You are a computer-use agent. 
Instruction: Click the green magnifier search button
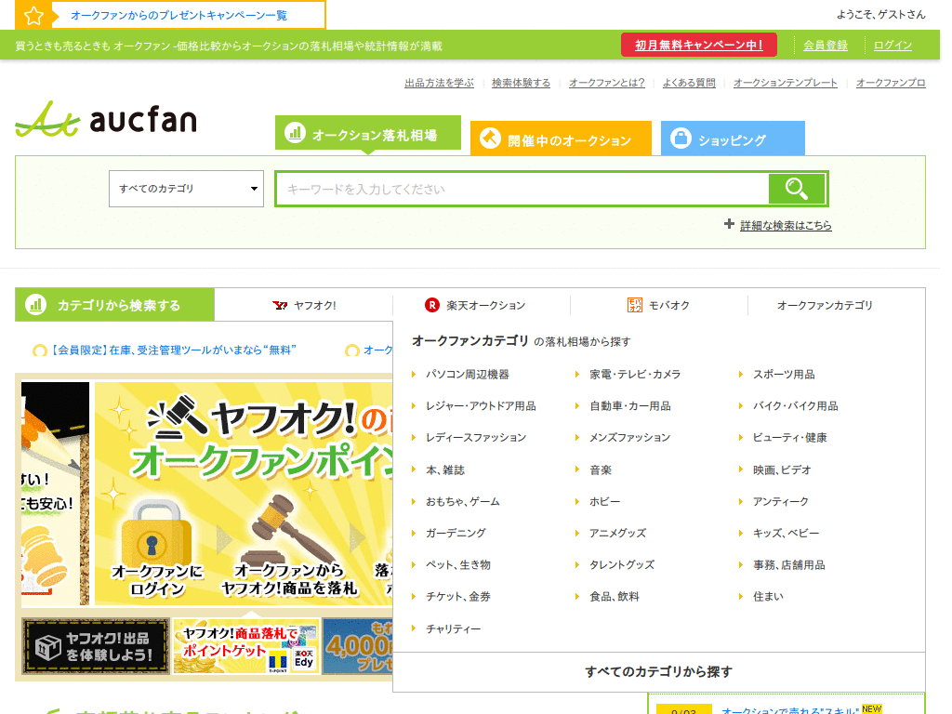[797, 189]
